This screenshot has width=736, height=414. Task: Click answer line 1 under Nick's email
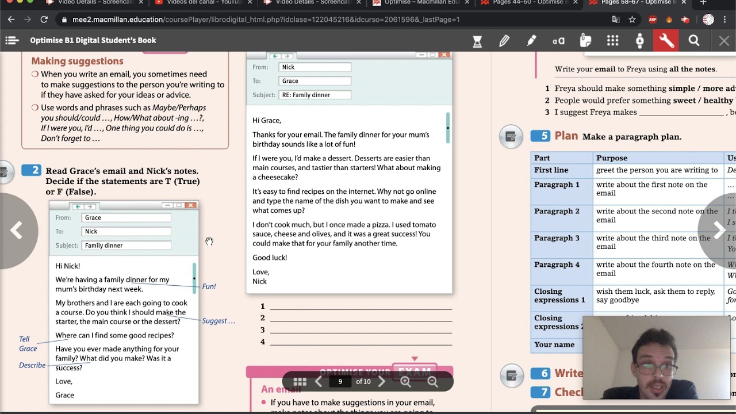[361, 306]
